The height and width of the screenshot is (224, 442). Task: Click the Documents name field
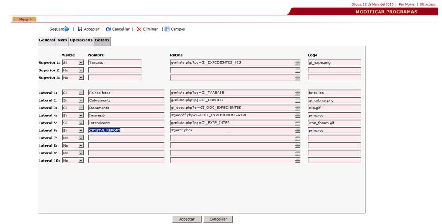[126, 108]
